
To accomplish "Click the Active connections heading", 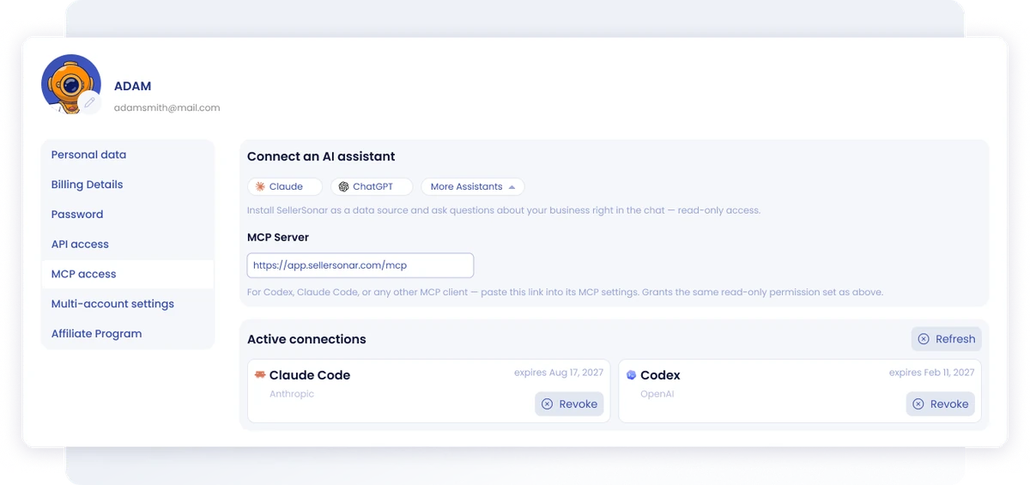I will coord(306,339).
